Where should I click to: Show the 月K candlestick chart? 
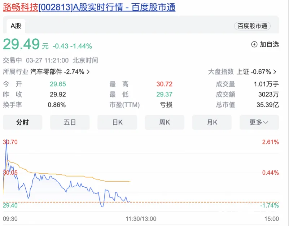tap(212, 122)
